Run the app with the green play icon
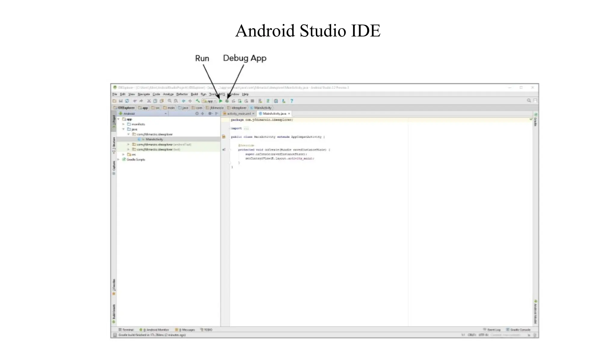The image size is (616, 346). [x=221, y=101]
